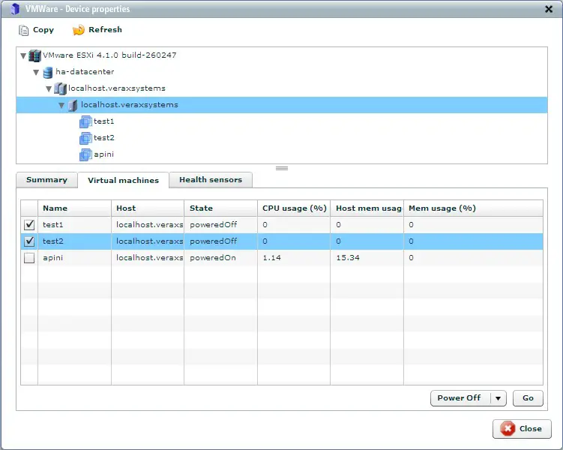The image size is (563, 450).
Task: Select the Virtual machines tab
Action: pos(123,180)
